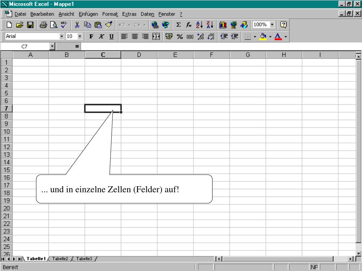Insert a hyperlink with the globe-link icon
This screenshot has height=271, width=362.
(x=155, y=25)
